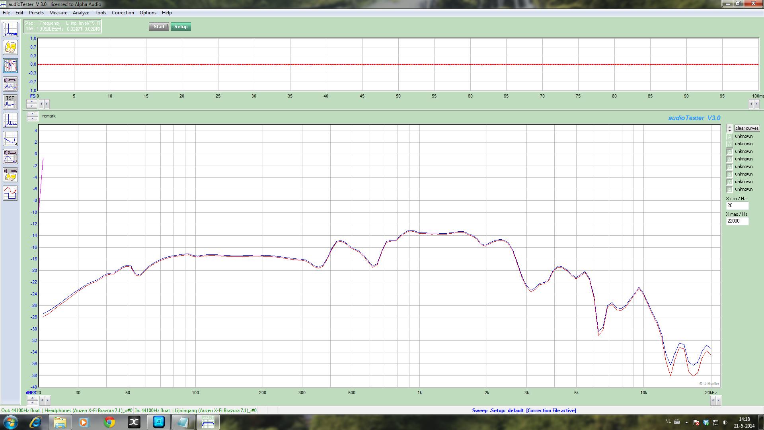The image size is (764, 430).
Task: Open the Correction menu
Action: [123, 13]
